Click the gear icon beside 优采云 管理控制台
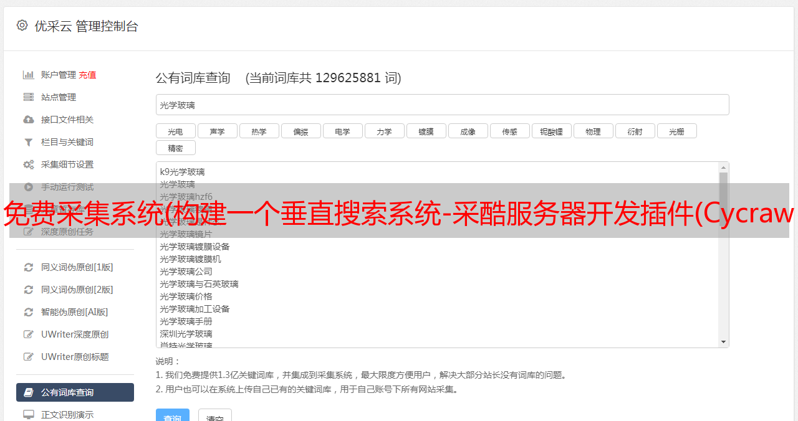 [22, 26]
